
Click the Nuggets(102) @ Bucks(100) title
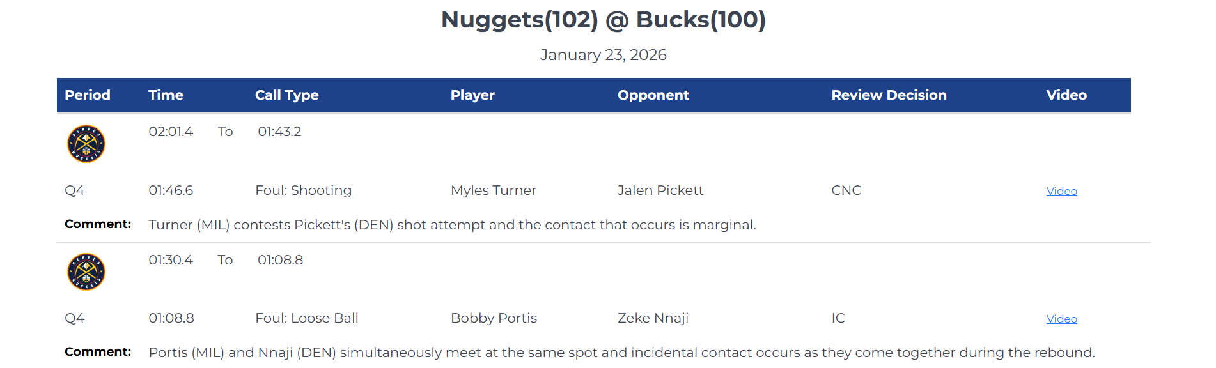tap(603, 20)
